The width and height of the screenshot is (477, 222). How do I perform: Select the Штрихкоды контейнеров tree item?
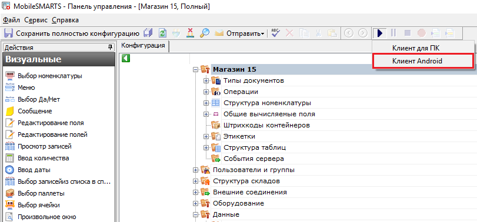[266, 125]
